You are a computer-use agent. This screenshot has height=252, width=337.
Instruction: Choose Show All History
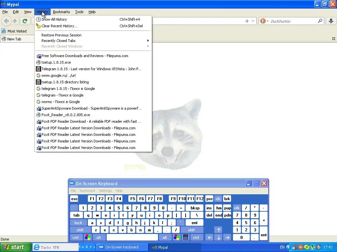click(x=93, y=19)
